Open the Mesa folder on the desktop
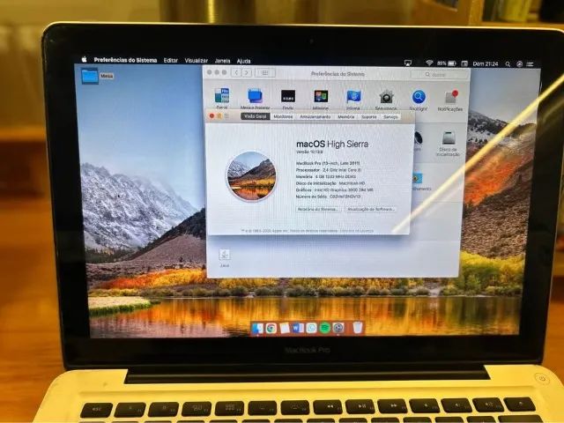The image size is (564, 423). 90,77
